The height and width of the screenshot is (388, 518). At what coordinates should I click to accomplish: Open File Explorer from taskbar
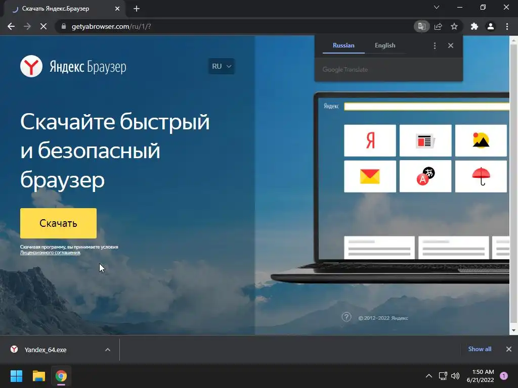[38, 376]
